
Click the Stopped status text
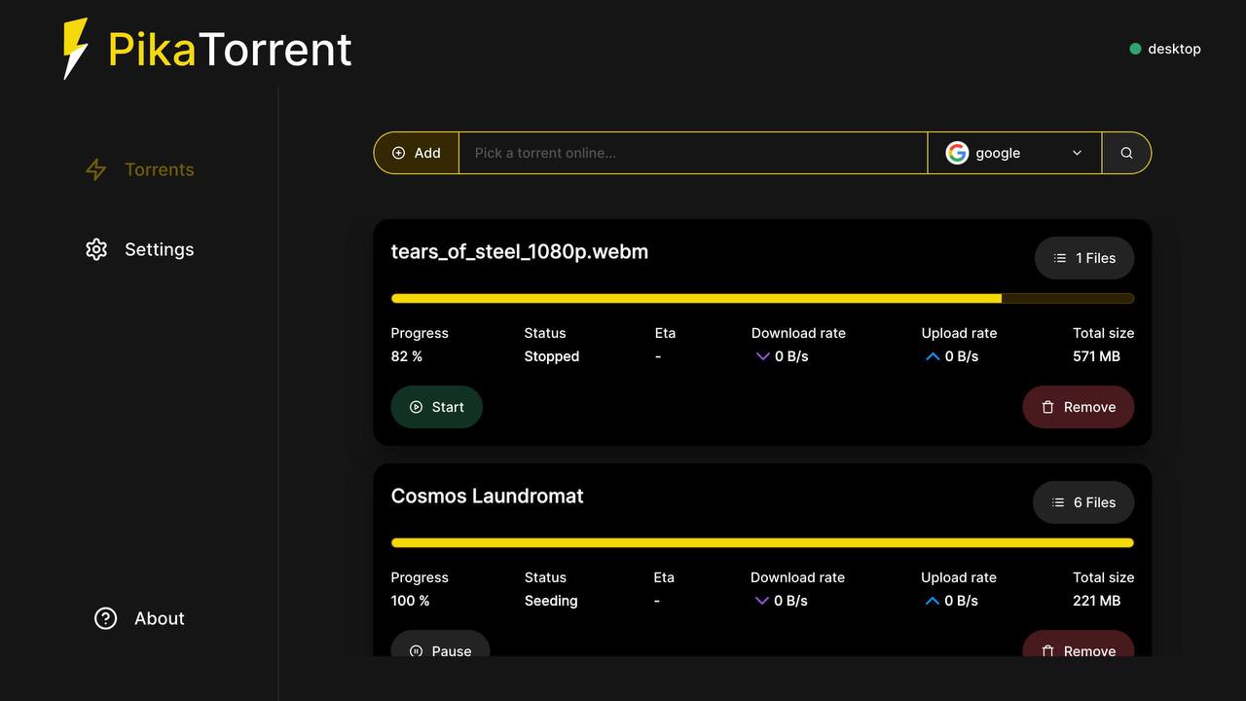coord(552,356)
